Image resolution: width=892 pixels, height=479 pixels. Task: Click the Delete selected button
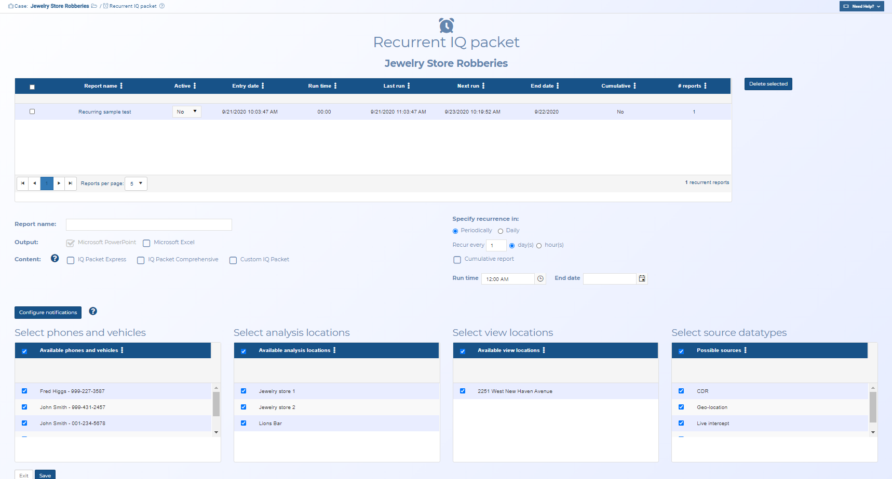point(768,83)
